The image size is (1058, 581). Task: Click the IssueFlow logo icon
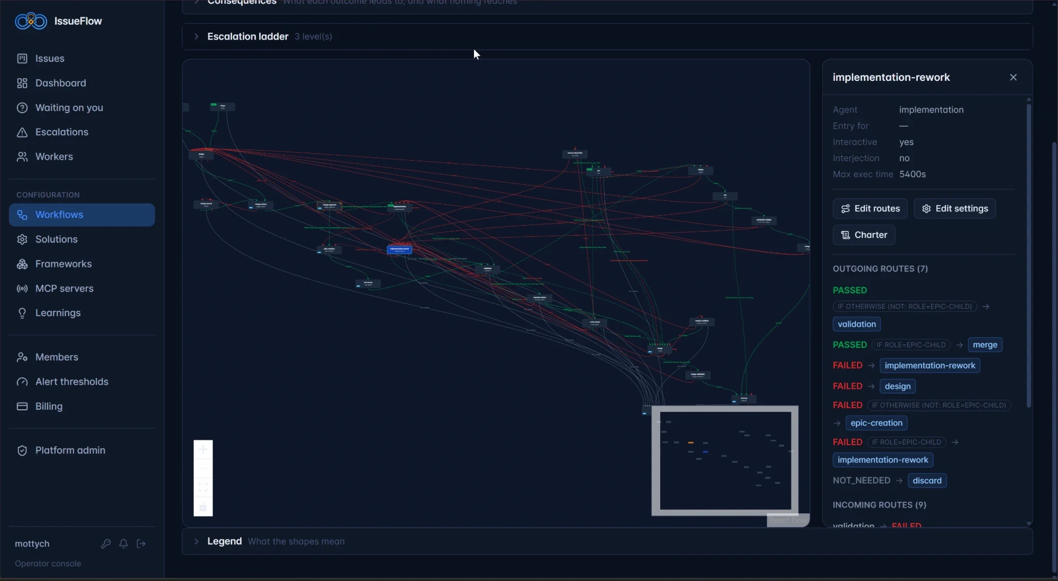tap(31, 21)
